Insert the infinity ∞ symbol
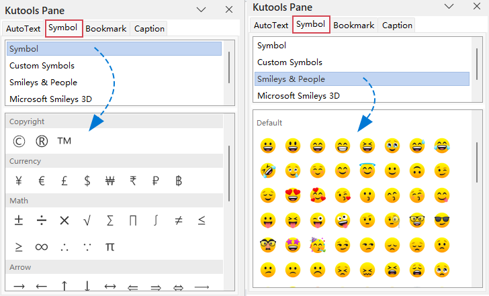 (42, 247)
